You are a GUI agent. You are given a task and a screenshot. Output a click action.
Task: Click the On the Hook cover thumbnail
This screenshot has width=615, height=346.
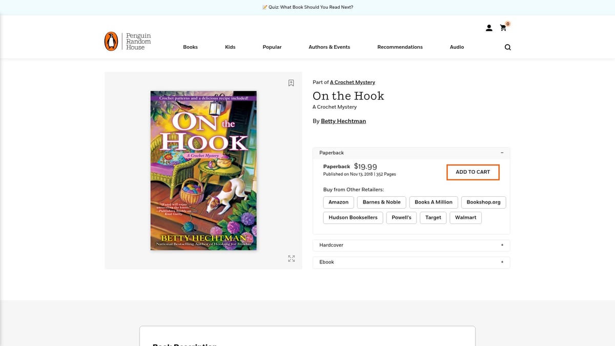click(x=203, y=171)
